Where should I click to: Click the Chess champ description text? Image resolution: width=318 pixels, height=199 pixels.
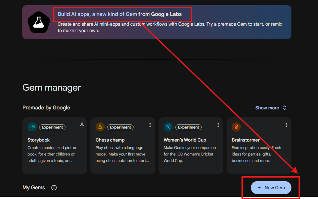point(122,154)
